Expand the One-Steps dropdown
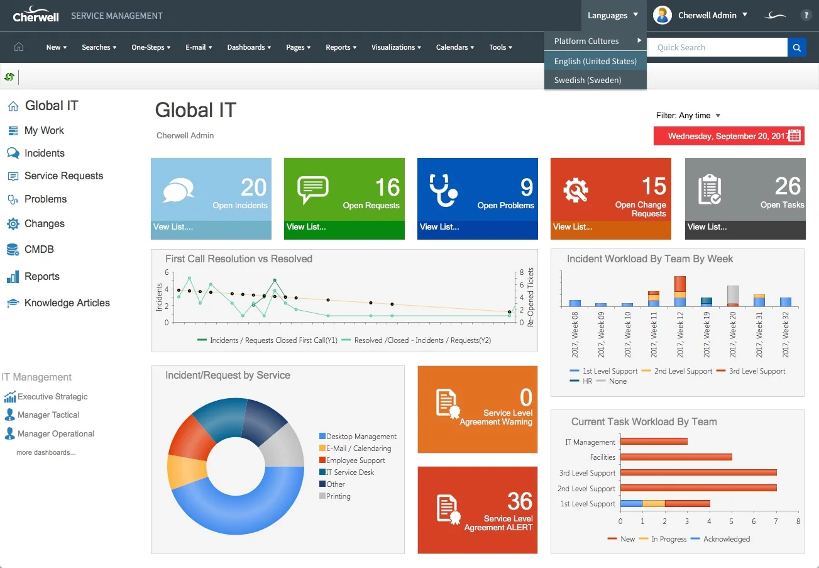 151,47
